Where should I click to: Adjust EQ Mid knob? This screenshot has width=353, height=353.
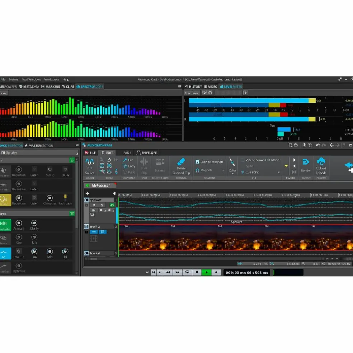pyautogui.click(x=50, y=251)
